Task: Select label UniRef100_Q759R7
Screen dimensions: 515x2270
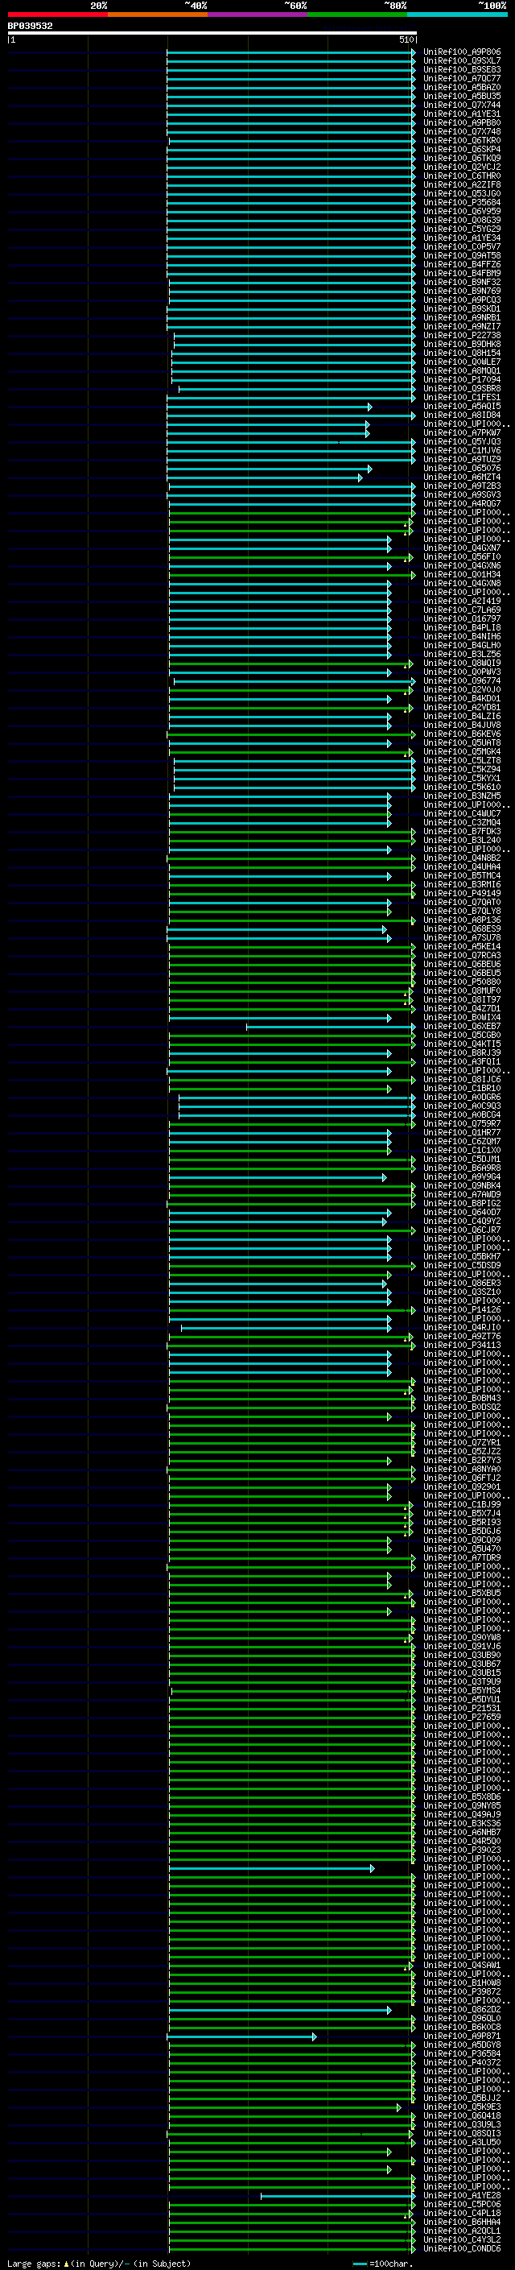Action: (x=462, y=1123)
